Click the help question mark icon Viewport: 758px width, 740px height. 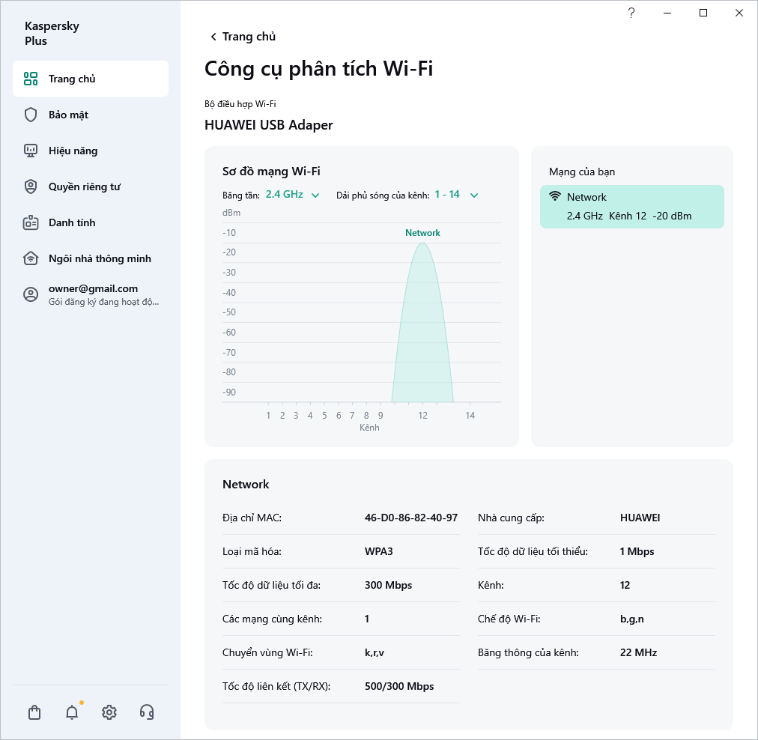(x=631, y=13)
